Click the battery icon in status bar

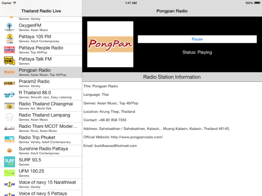[x=257, y=3]
